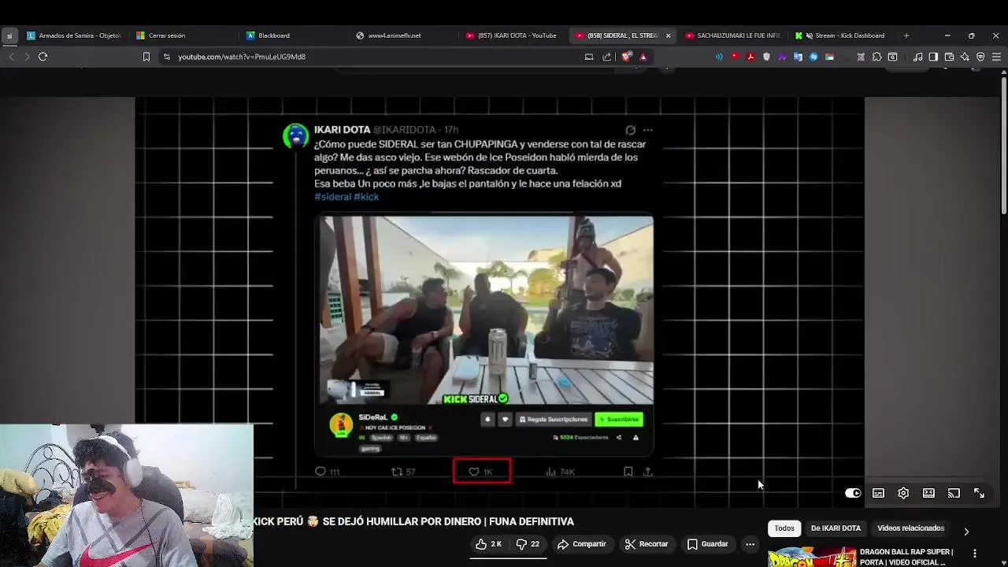Click the install/screen icon in address bar

589,57
